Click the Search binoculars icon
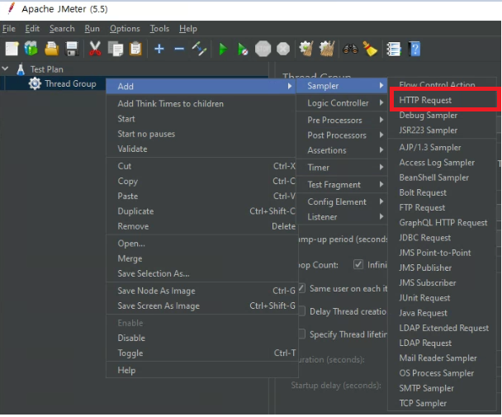The width and height of the screenshot is (502, 417). click(350, 49)
